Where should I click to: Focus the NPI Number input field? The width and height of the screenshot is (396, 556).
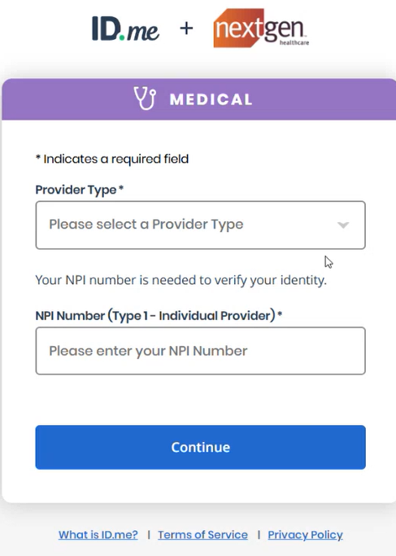point(201,351)
